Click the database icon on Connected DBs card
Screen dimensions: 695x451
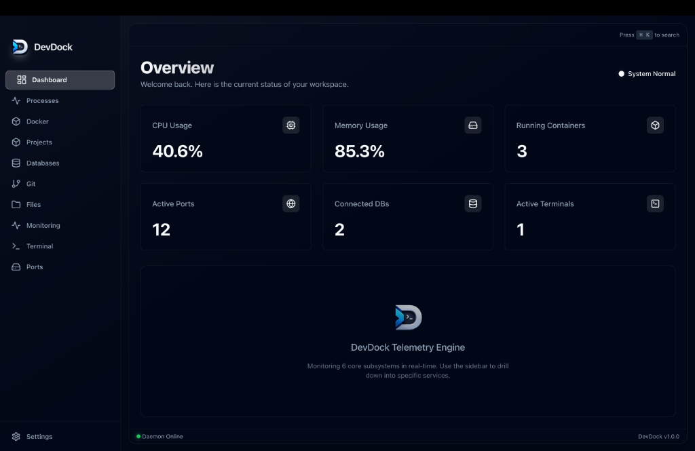473,203
